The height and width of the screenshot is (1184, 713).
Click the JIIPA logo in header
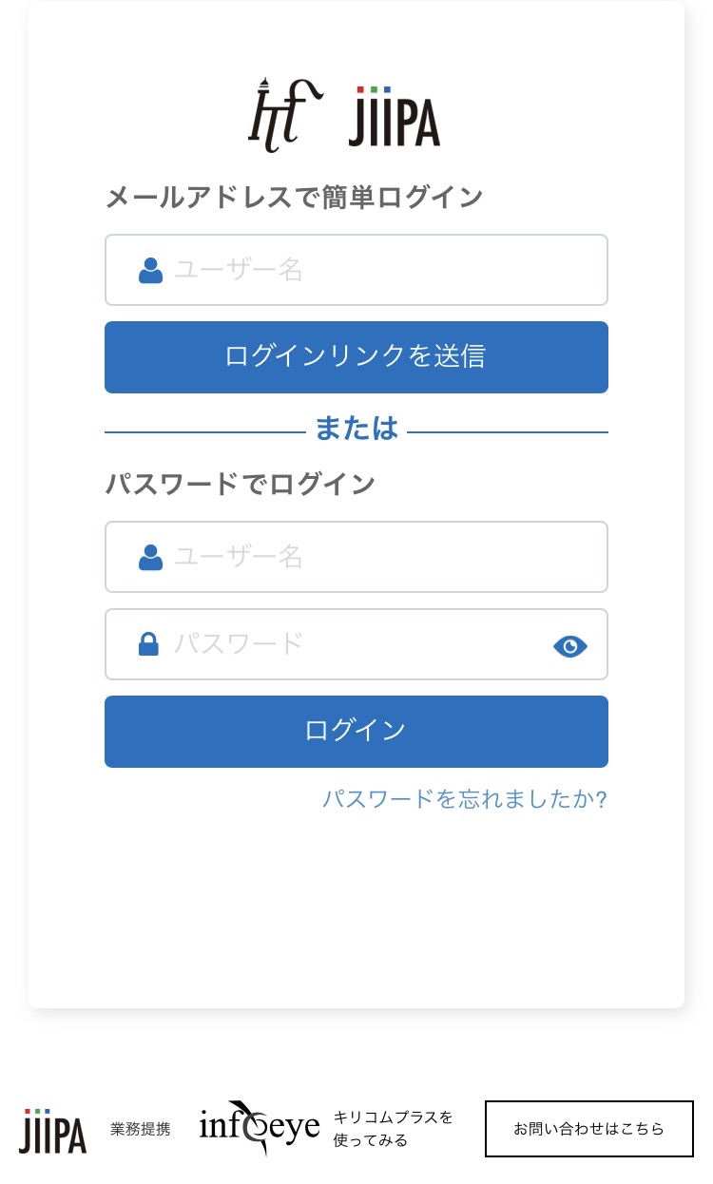394,118
